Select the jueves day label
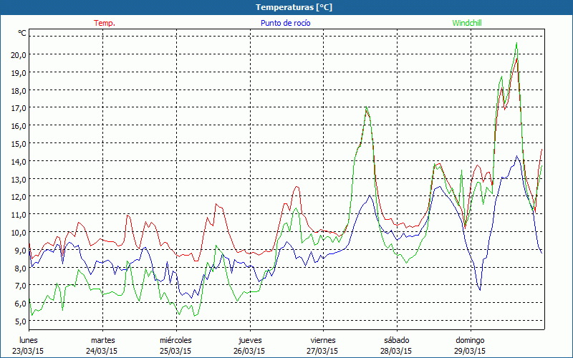The width and height of the screenshot is (573, 358). tap(249, 340)
